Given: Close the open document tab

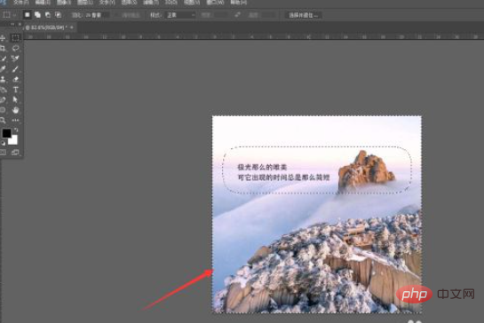Looking at the screenshot, I should [x=72, y=28].
